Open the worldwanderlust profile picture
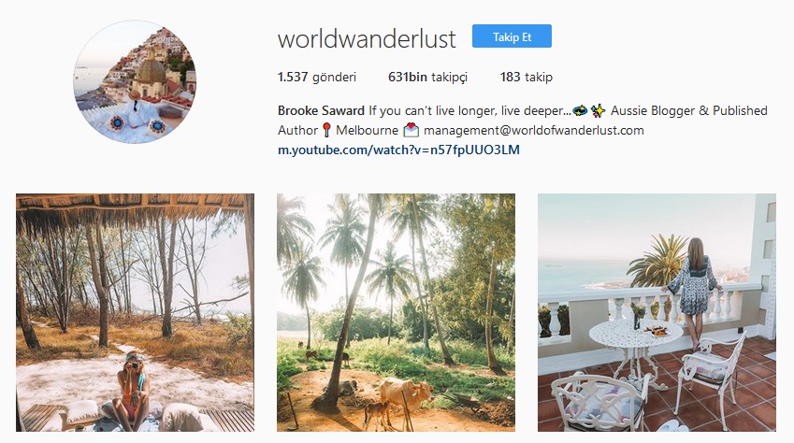 pos(135,82)
